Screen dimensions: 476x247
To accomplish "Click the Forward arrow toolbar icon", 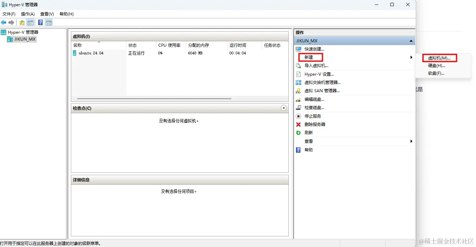I will (11, 22).
